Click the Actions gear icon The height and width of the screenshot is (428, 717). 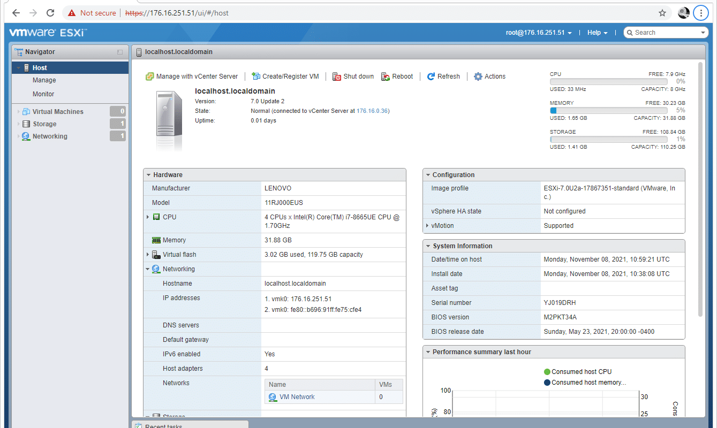point(478,77)
